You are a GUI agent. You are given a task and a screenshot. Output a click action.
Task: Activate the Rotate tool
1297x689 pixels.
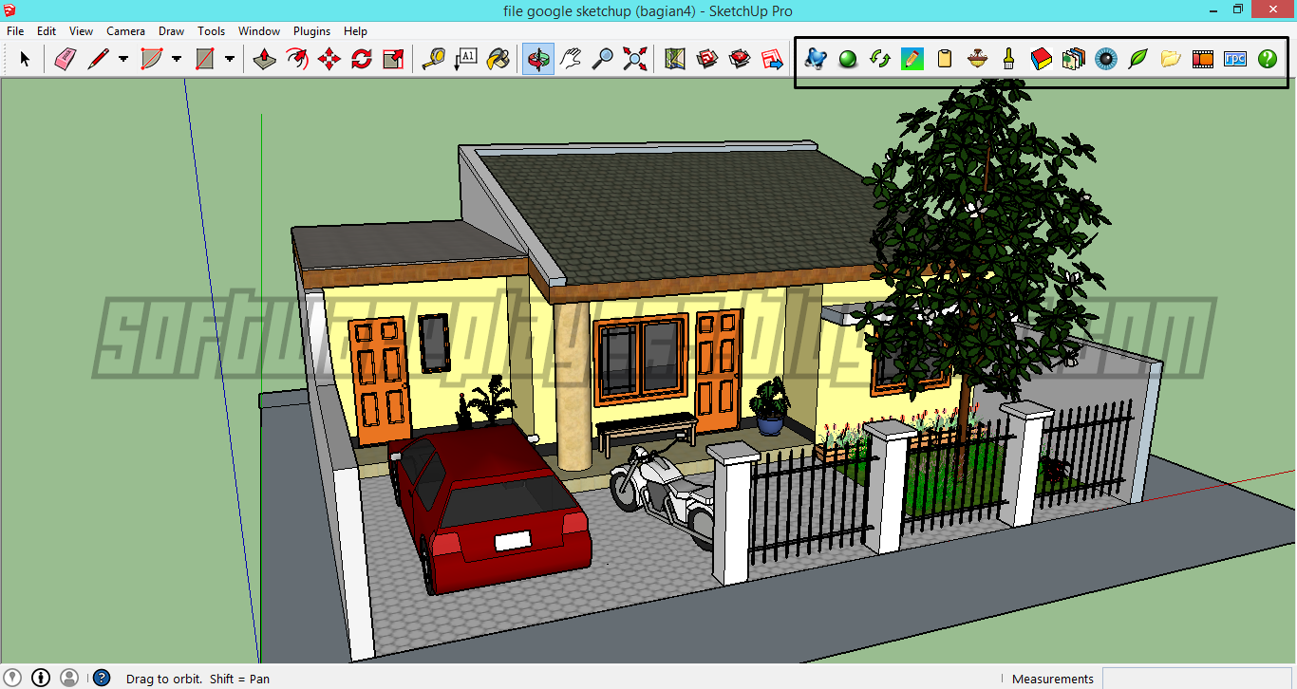tap(361, 59)
